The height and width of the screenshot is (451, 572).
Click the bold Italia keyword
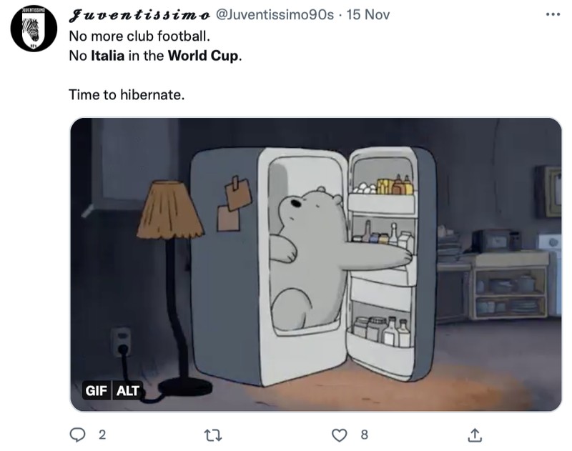(x=107, y=56)
